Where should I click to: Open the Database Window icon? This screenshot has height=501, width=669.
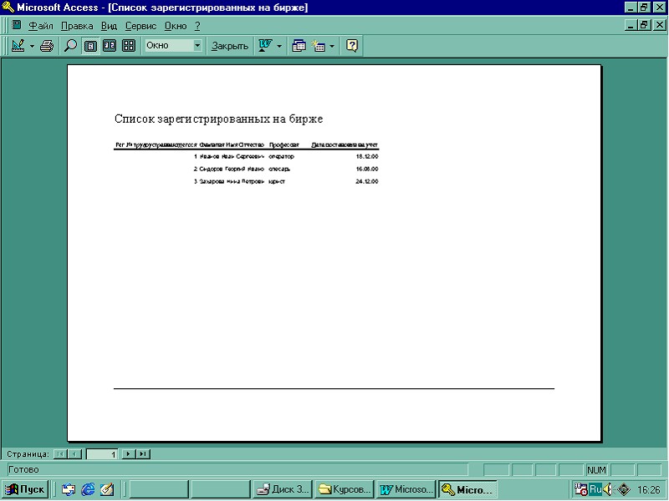pyautogui.click(x=299, y=46)
